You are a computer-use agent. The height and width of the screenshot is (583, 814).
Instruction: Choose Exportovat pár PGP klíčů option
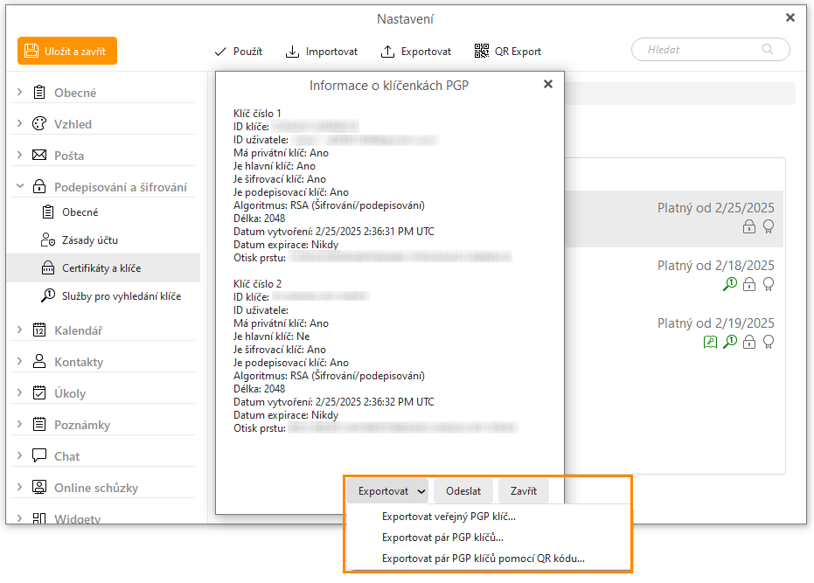(442, 537)
